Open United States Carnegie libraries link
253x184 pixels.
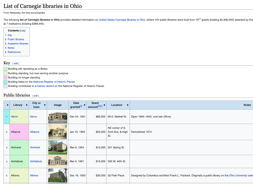pos(117,20)
